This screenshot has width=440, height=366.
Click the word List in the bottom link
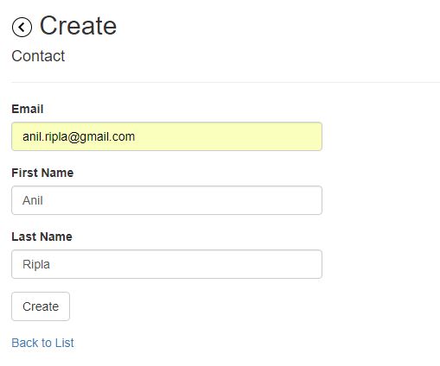click(x=65, y=343)
